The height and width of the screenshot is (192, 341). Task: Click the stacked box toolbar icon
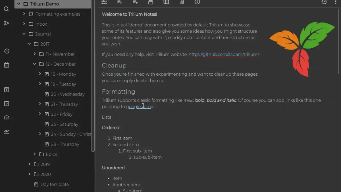click(x=151, y=2)
